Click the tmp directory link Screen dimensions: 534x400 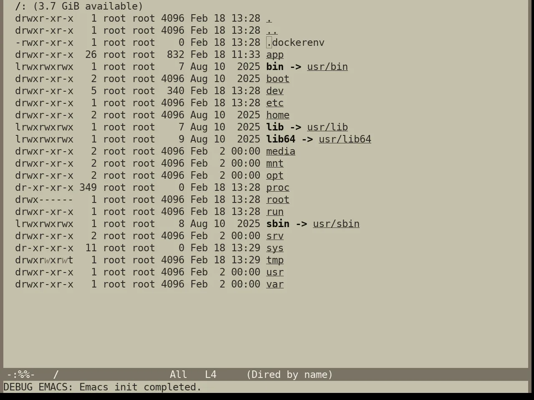[x=275, y=260]
